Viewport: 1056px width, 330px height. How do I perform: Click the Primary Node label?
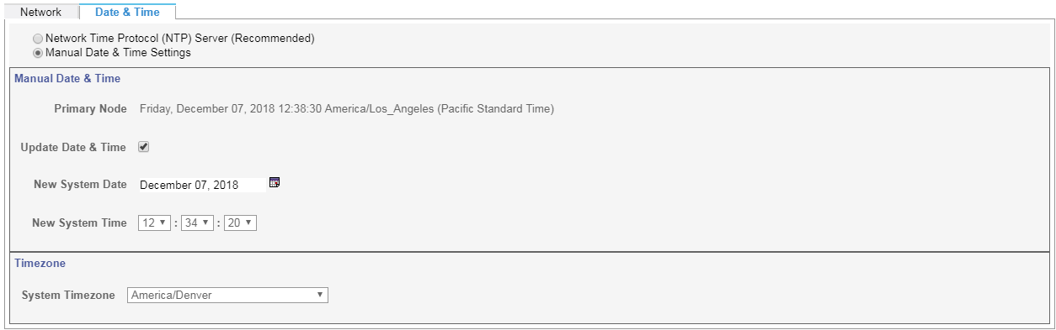pyautogui.click(x=90, y=109)
